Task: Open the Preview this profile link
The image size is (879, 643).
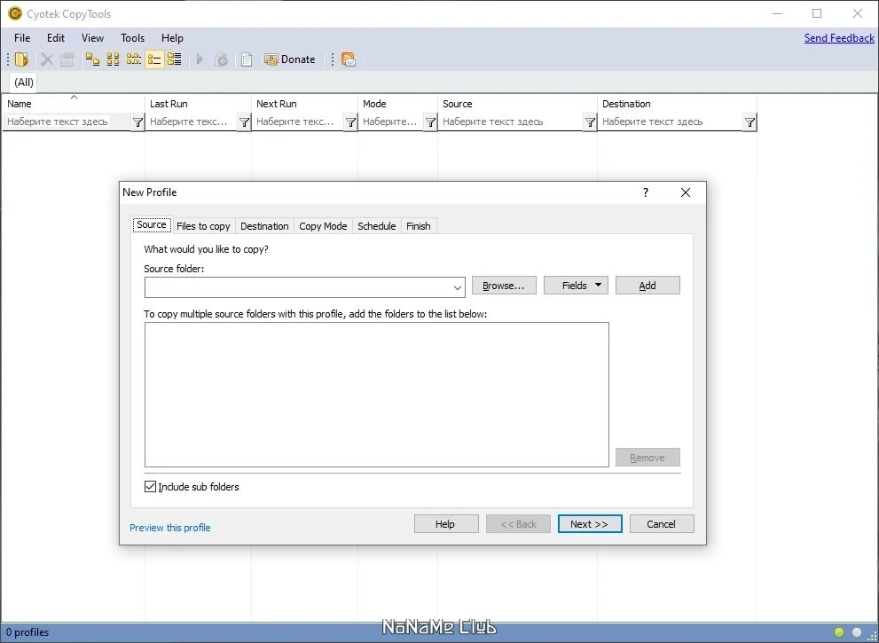Action: pos(170,528)
